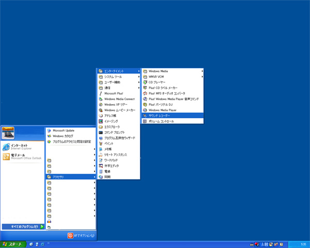Image resolution: width=310 pixels, height=248 pixels.
Task: Click the IME 般 conversion mode icon
Action: click(266, 244)
